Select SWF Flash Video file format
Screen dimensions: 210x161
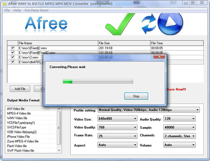(x=31, y=151)
